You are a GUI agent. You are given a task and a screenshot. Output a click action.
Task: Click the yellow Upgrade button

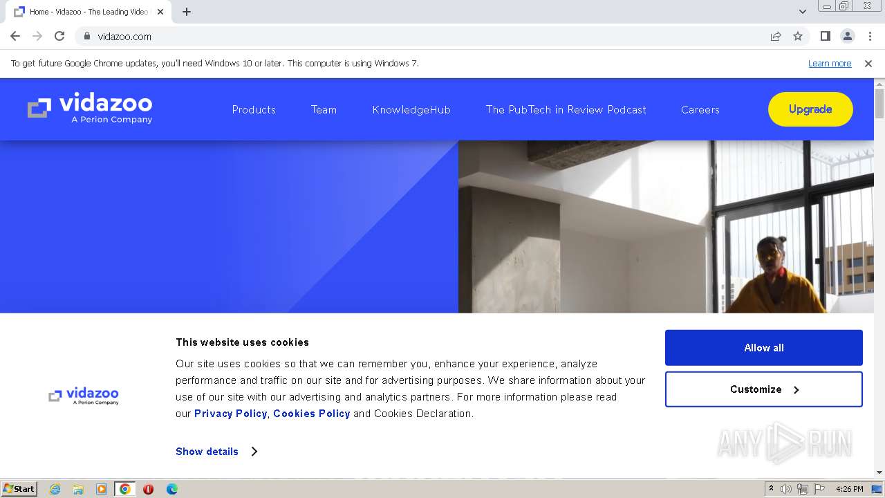coord(810,109)
